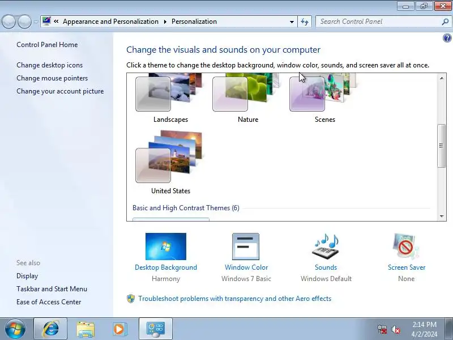The height and width of the screenshot is (340, 453).
Task: Select the United States theme thumbnail
Action: tap(170, 156)
